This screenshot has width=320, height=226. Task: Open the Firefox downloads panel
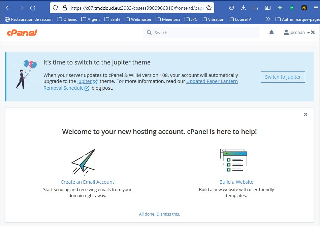(244, 8)
